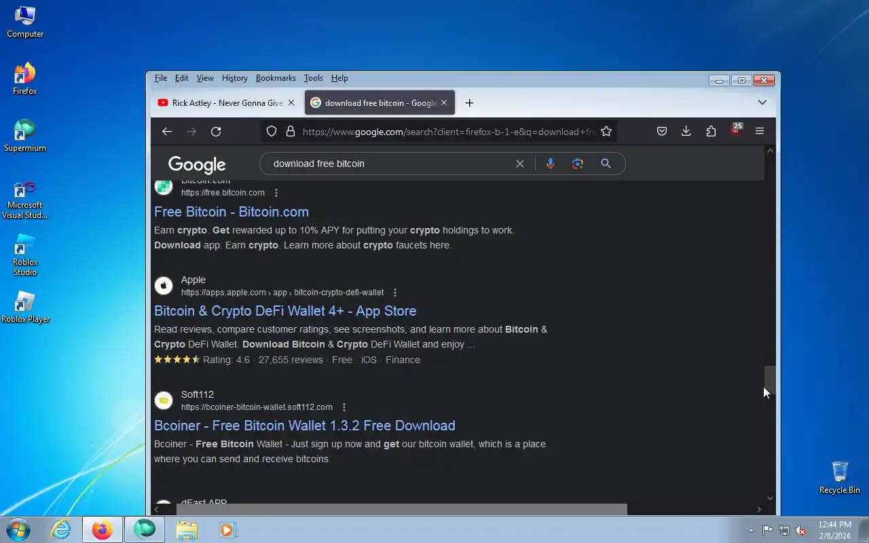This screenshot has height=543, width=869.
Task: Open Bitcoin & Crypto DeFi Wallet App Store link
Action: 285,311
